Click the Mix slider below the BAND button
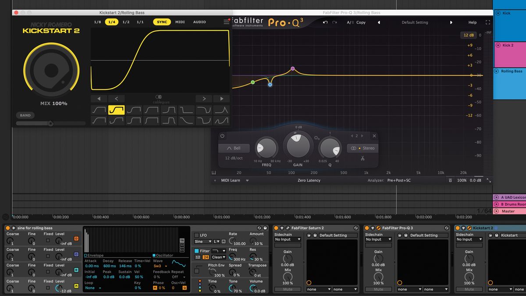526x296 pixels. point(50,123)
